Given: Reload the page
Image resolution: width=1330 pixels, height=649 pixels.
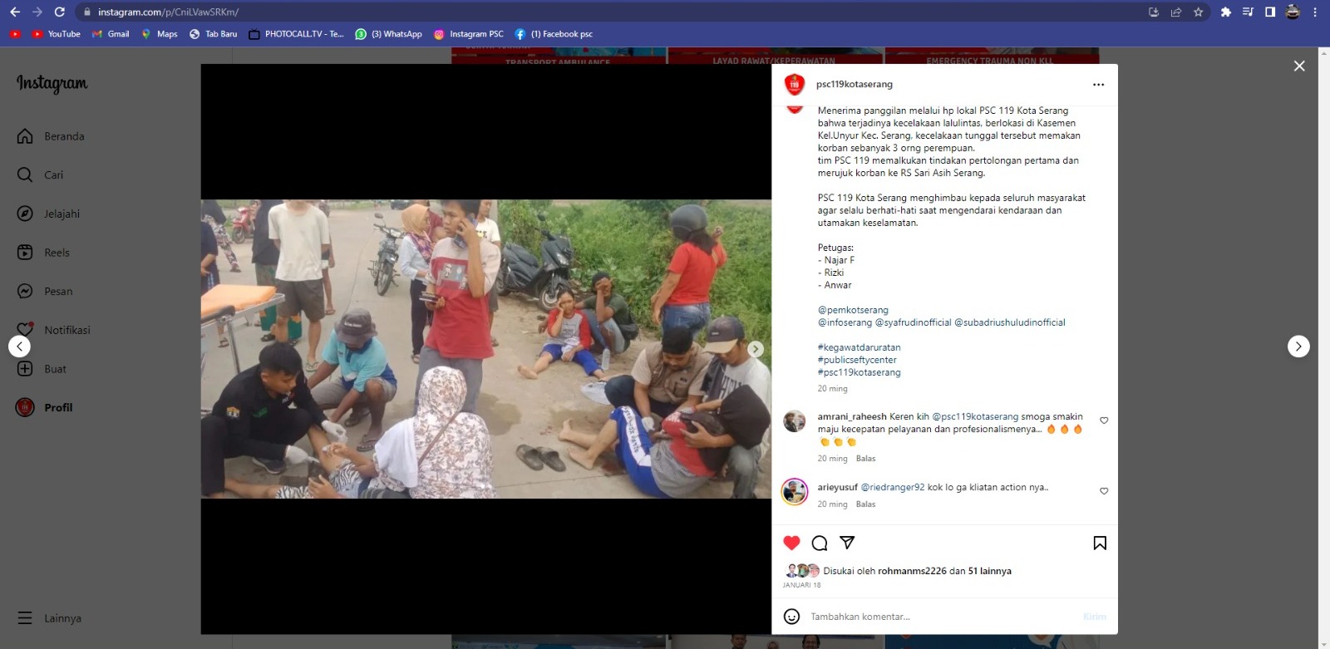Looking at the screenshot, I should (x=60, y=12).
